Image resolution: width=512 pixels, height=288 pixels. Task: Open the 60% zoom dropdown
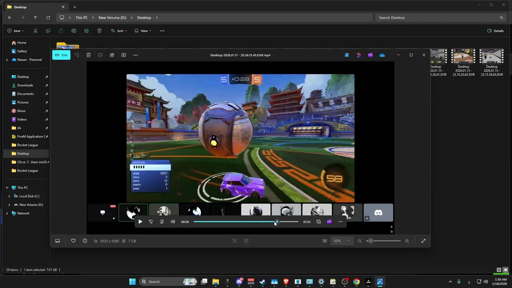pos(342,241)
